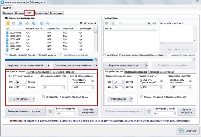Select the row with ID 10002462
The image size is (201, 137).
tap(50, 49)
